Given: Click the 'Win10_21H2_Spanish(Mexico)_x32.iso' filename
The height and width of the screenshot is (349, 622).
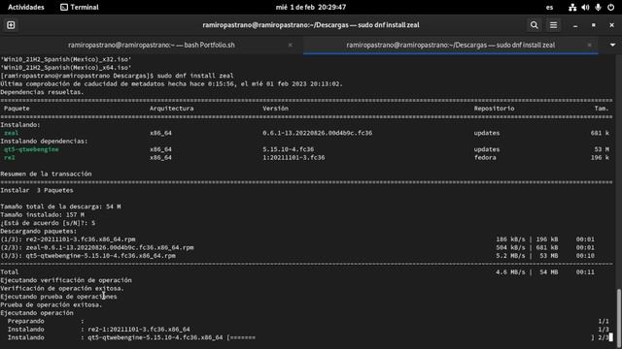Looking at the screenshot, I should pos(66,59).
